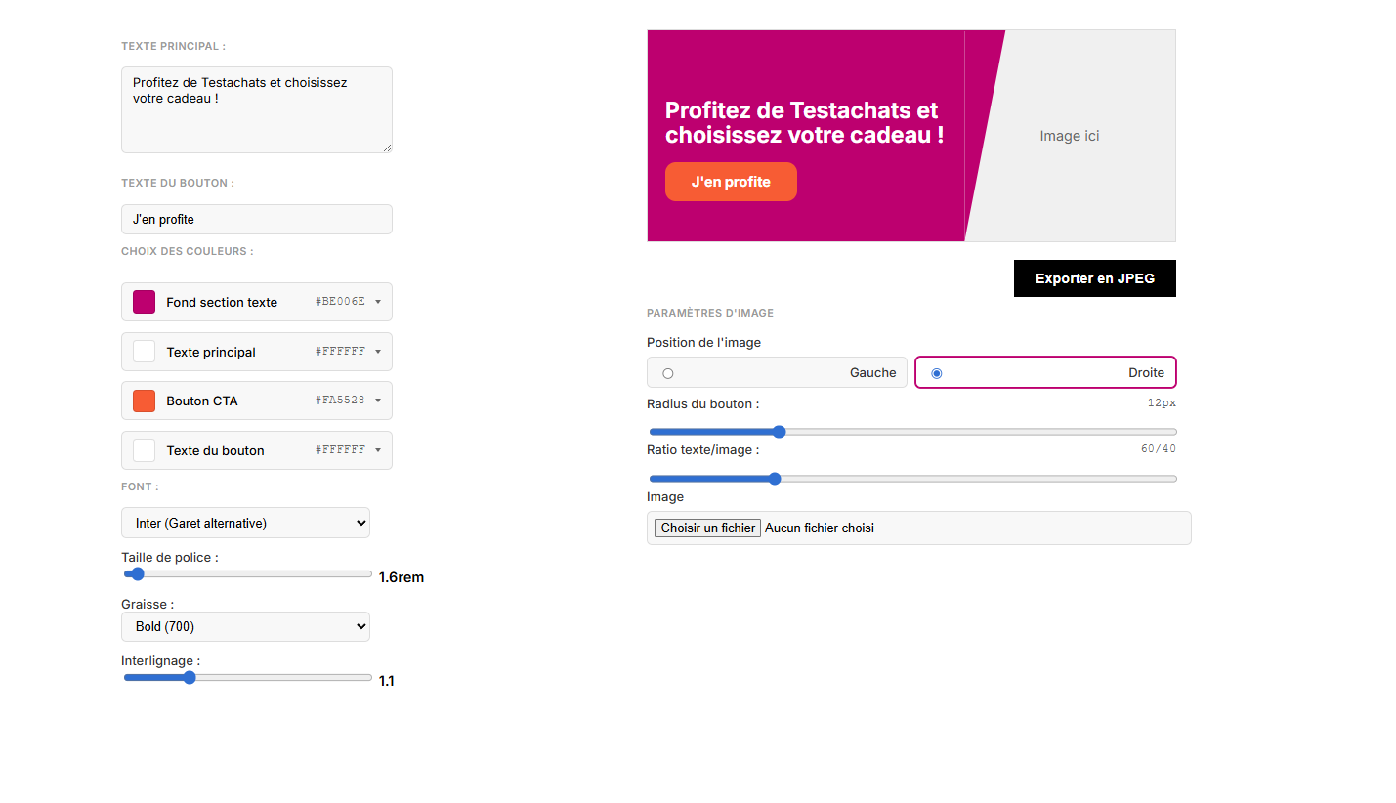Open the Texte du bouton color swatch
The image size is (1396, 803).
(144, 450)
